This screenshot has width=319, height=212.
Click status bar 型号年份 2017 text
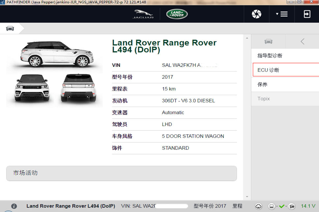(210, 206)
